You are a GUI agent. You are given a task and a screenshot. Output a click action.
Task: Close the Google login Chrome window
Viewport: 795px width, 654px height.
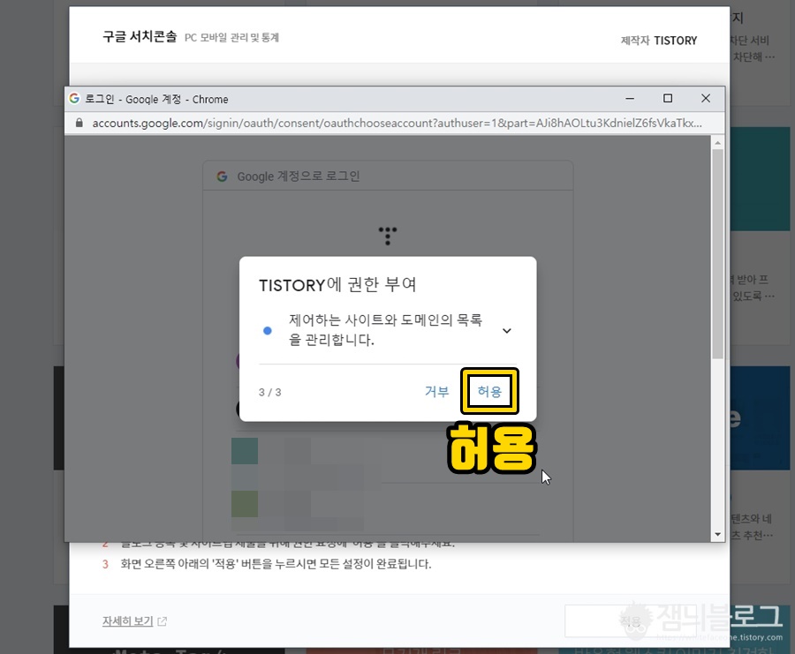pyautogui.click(x=706, y=98)
